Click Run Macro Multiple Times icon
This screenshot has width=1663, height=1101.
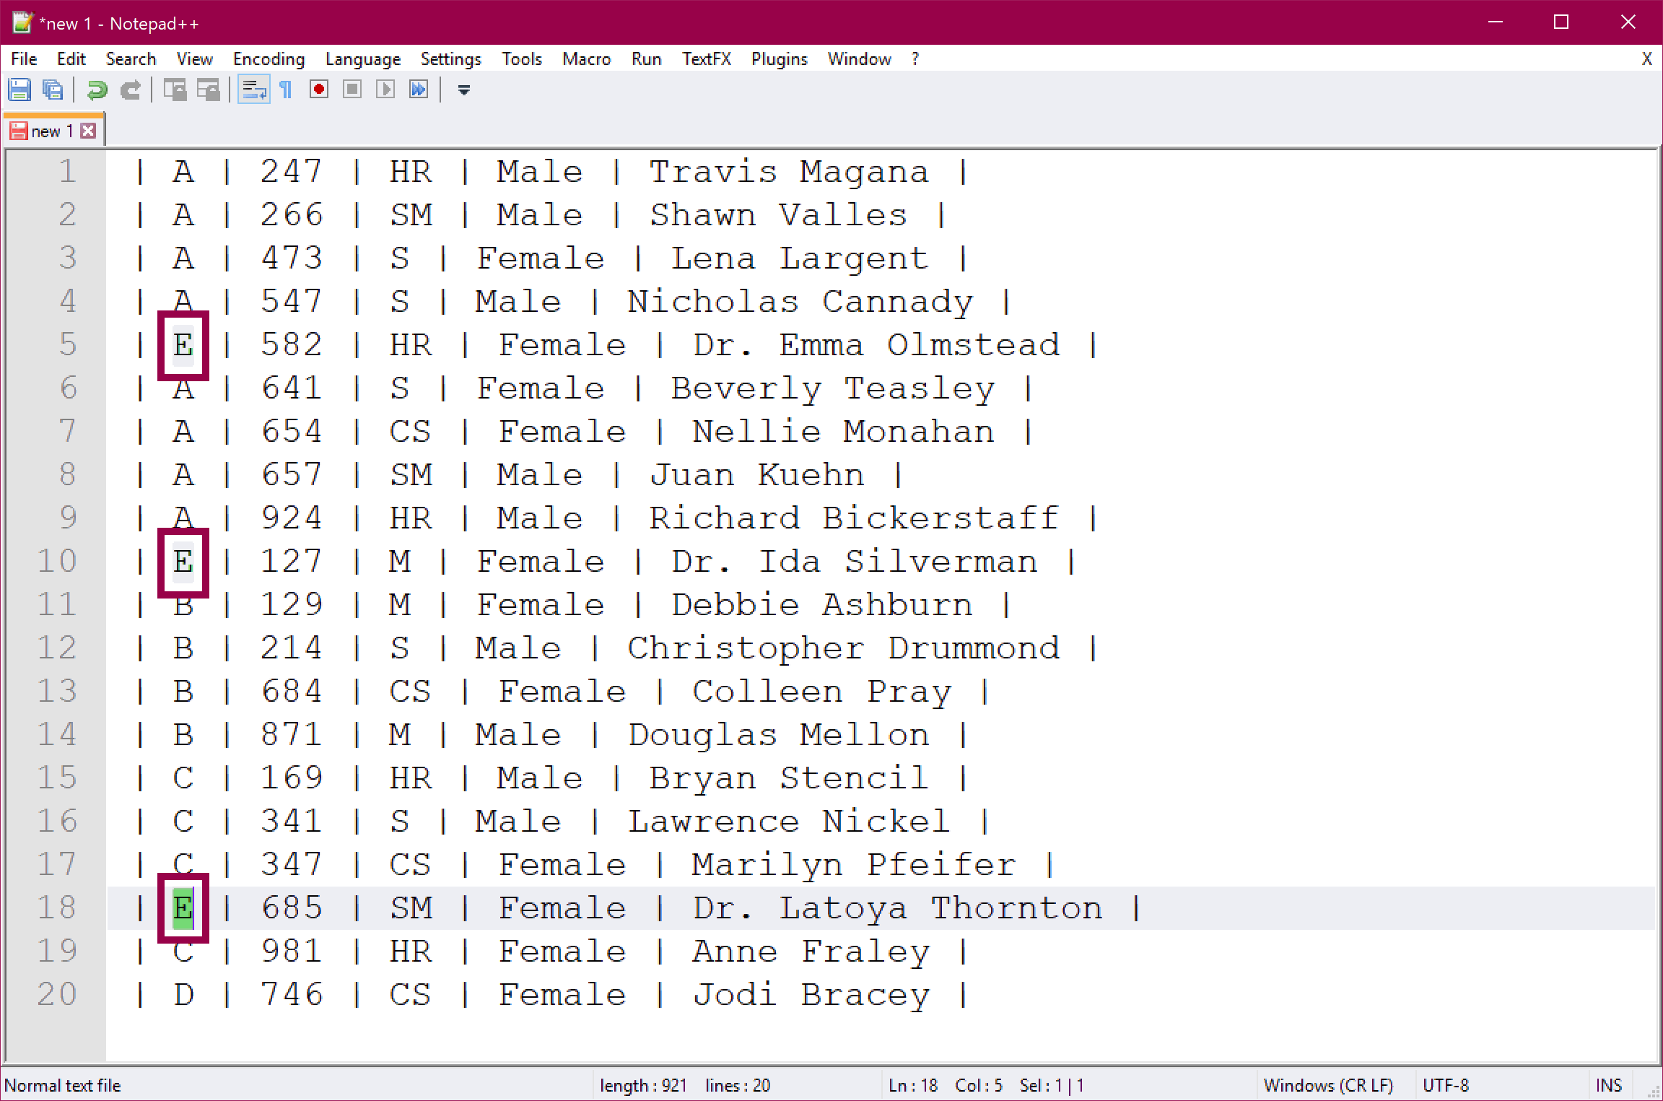pos(419,90)
